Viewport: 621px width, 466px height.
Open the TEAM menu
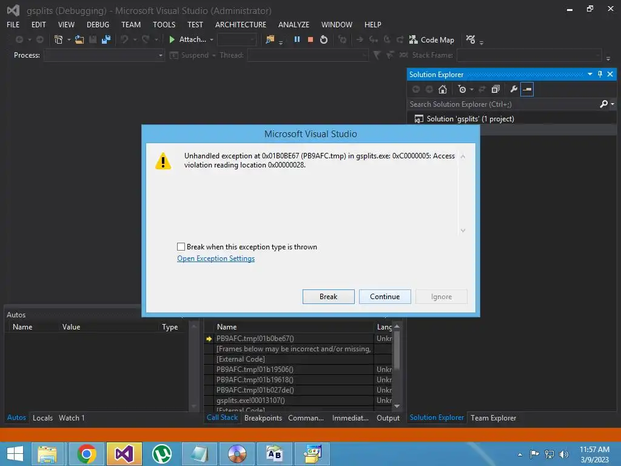131,24
